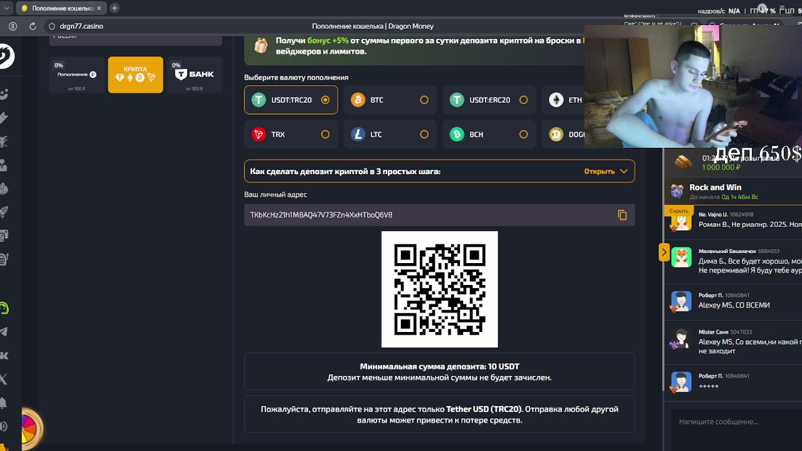Click the Litecoin coin icon

[x=358, y=134]
